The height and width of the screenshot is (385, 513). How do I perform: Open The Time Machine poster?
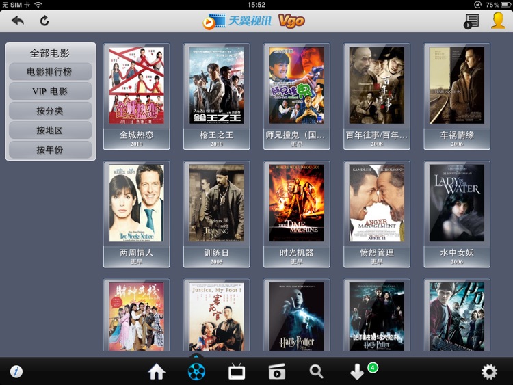click(297, 203)
